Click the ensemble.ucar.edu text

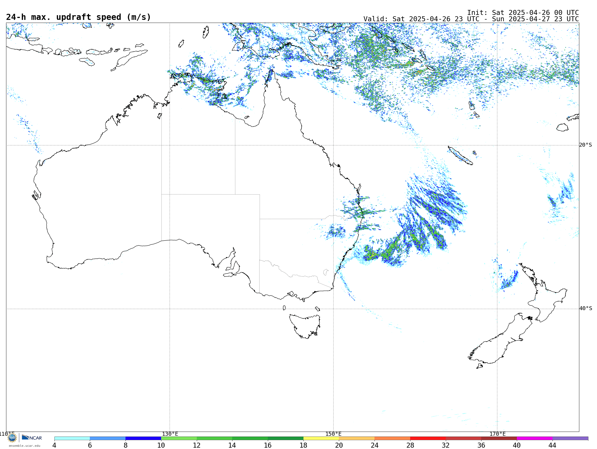(24, 446)
